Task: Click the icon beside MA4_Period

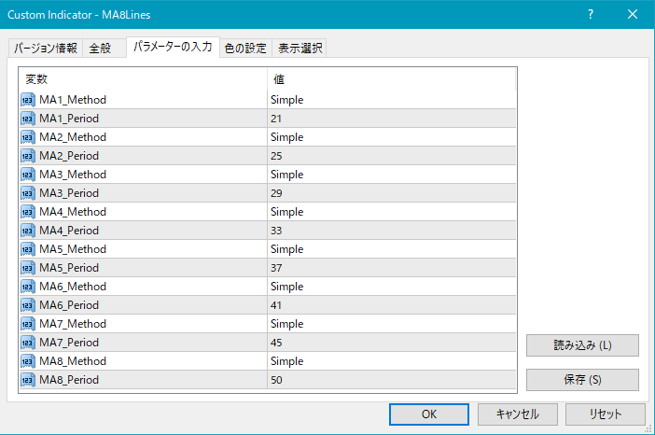Action: (x=27, y=231)
